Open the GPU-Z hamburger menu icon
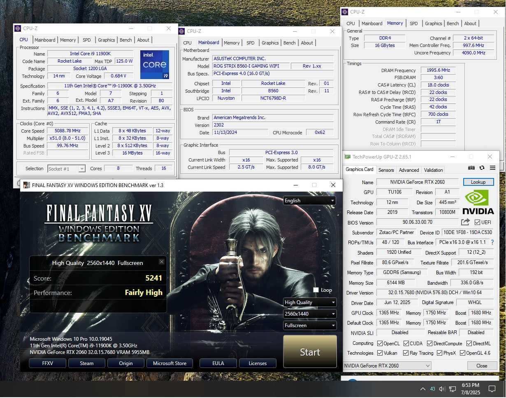Viewport: 506px width, 398px height. [492, 168]
